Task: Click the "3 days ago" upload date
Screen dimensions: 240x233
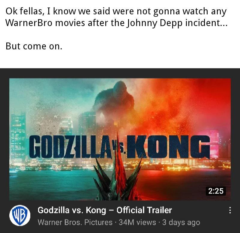Action: (x=181, y=222)
